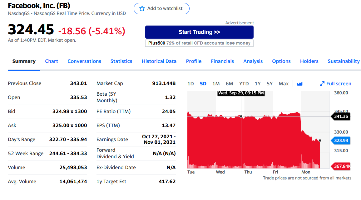Screen dimensions: 361x200
Task: Go to the Statistics tab
Action: 121,61
